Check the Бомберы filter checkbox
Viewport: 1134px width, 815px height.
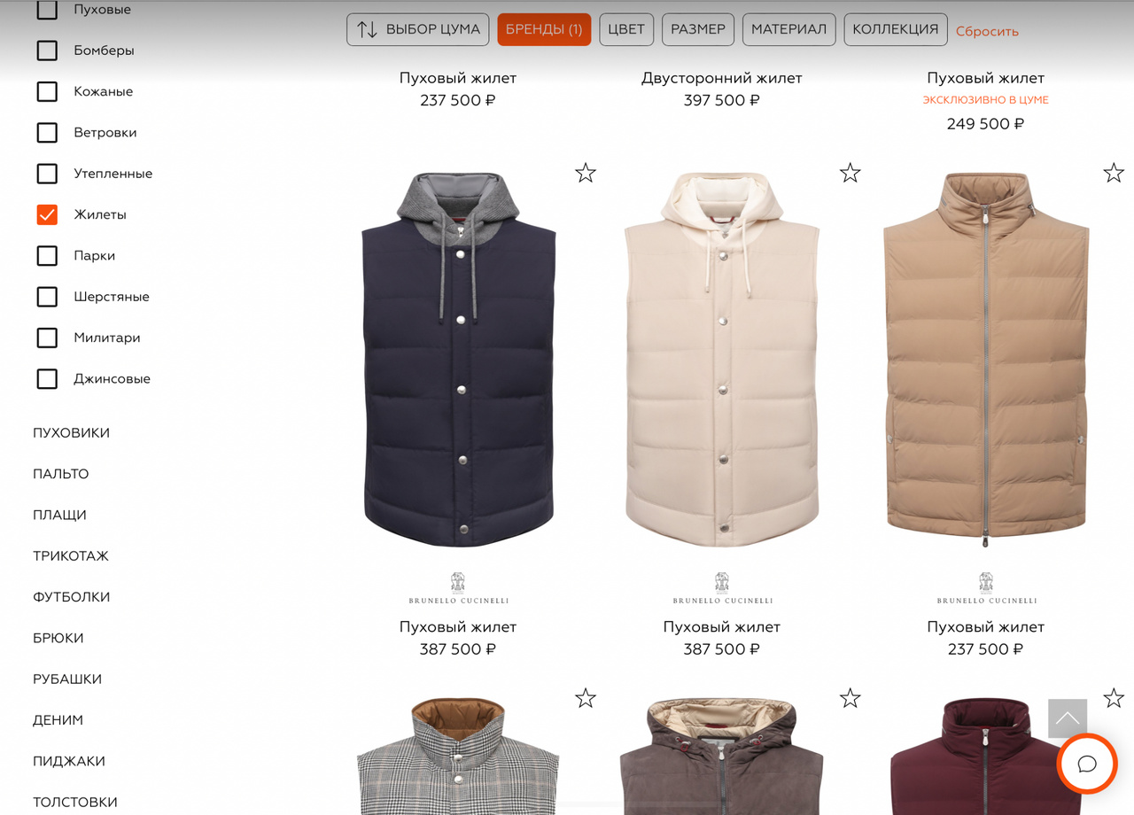pos(47,50)
